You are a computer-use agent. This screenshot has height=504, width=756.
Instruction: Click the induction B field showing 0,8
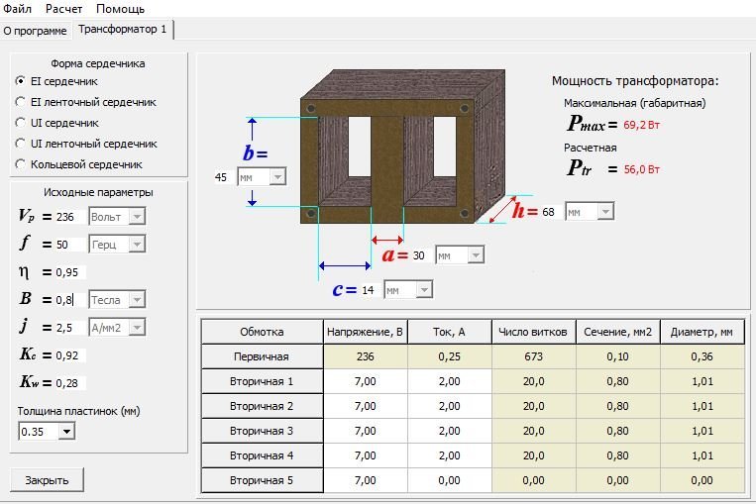pyautogui.click(x=70, y=300)
